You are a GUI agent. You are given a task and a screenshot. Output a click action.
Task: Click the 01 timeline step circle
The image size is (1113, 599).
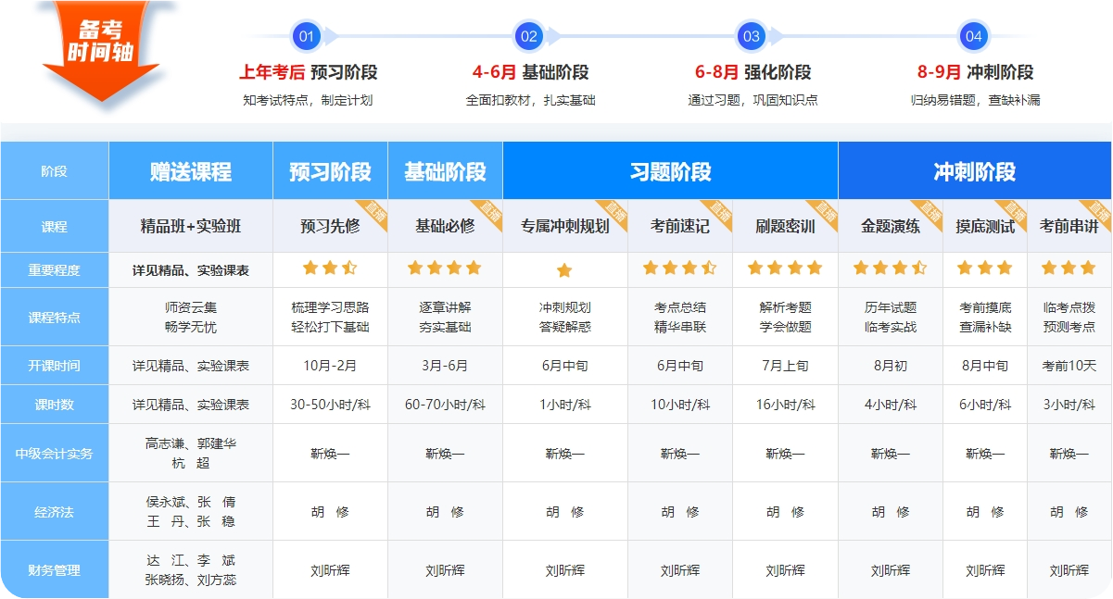[307, 37]
